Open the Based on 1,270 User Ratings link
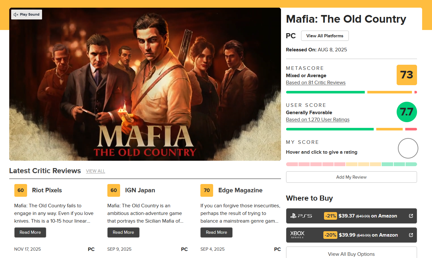432x258 pixels. pos(318,120)
